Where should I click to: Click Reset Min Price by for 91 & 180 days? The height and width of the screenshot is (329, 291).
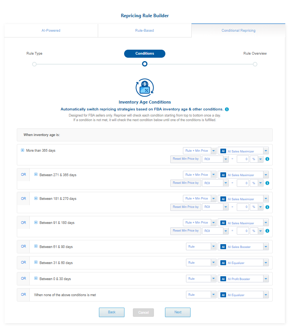[186, 231]
